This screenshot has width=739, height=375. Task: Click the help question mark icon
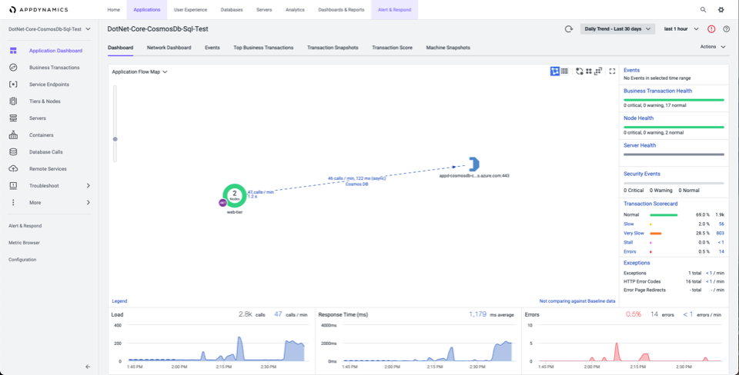[x=726, y=29]
